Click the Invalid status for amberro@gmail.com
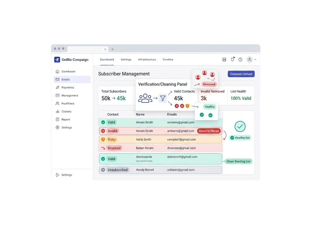Image resolution: width=311 pixels, height=225 pixels. (112, 131)
